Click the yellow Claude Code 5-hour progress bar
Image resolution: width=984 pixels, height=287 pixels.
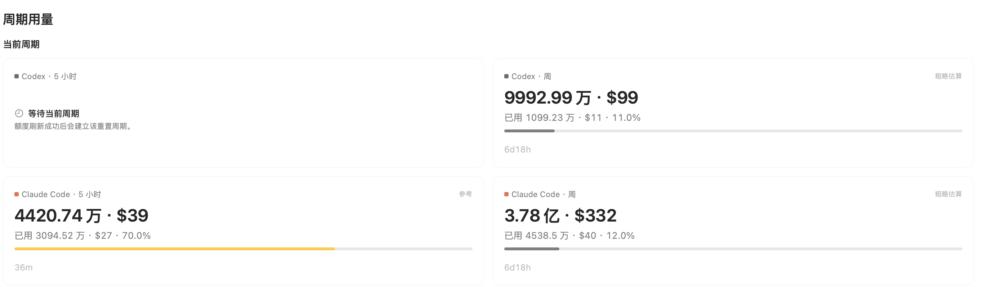243,249
